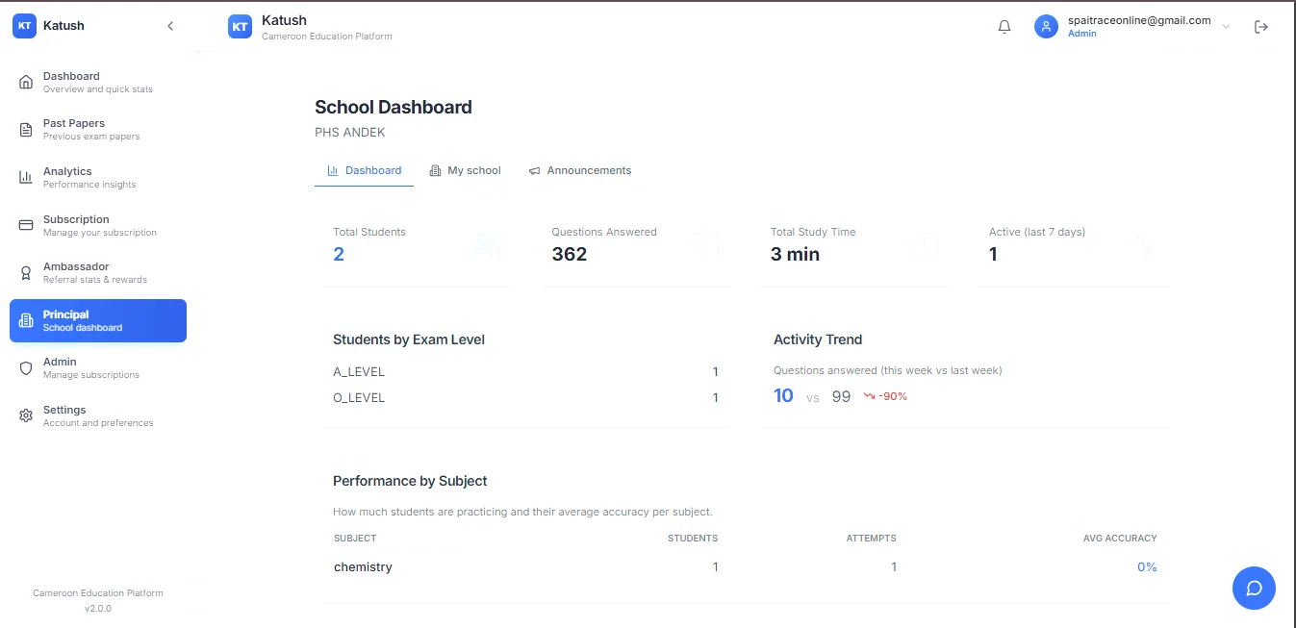Open Admin Manage subscriptions item
Image resolution: width=1296 pixels, height=628 pixels.
click(x=90, y=367)
